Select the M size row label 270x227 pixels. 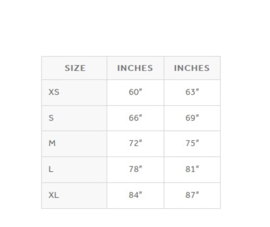(52, 143)
